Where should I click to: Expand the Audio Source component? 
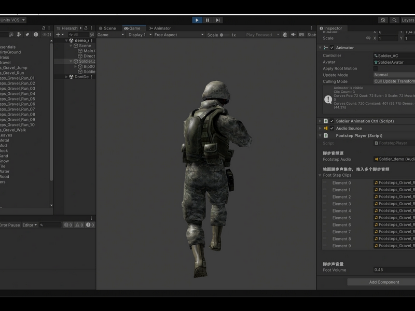(320, 128)
